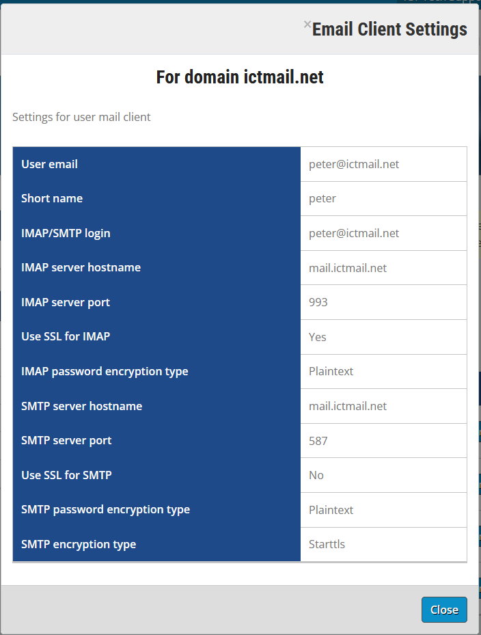
Task: Select the User email value peter@ictmail.net
Action: pyautogui.click(x=354, y=164)
